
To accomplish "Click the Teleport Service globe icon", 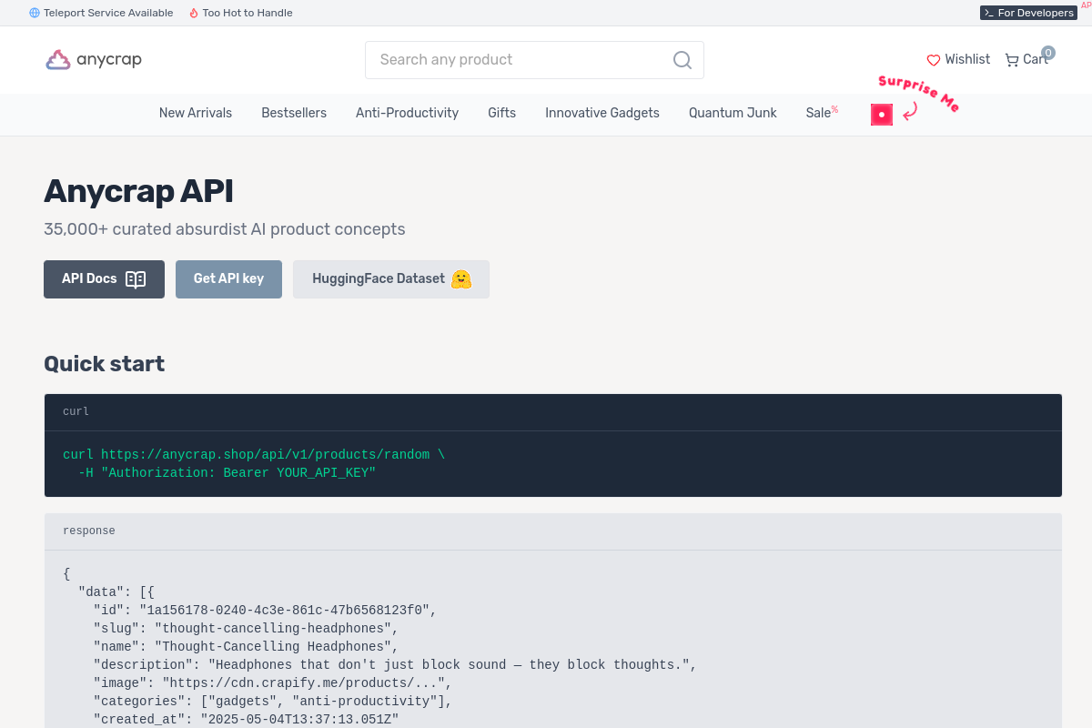I will tap(35, 13).
